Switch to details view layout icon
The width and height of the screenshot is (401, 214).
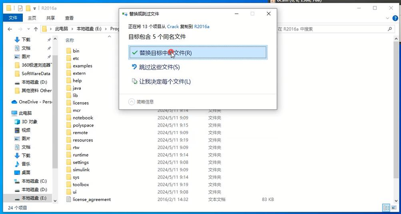coord(387,208)
